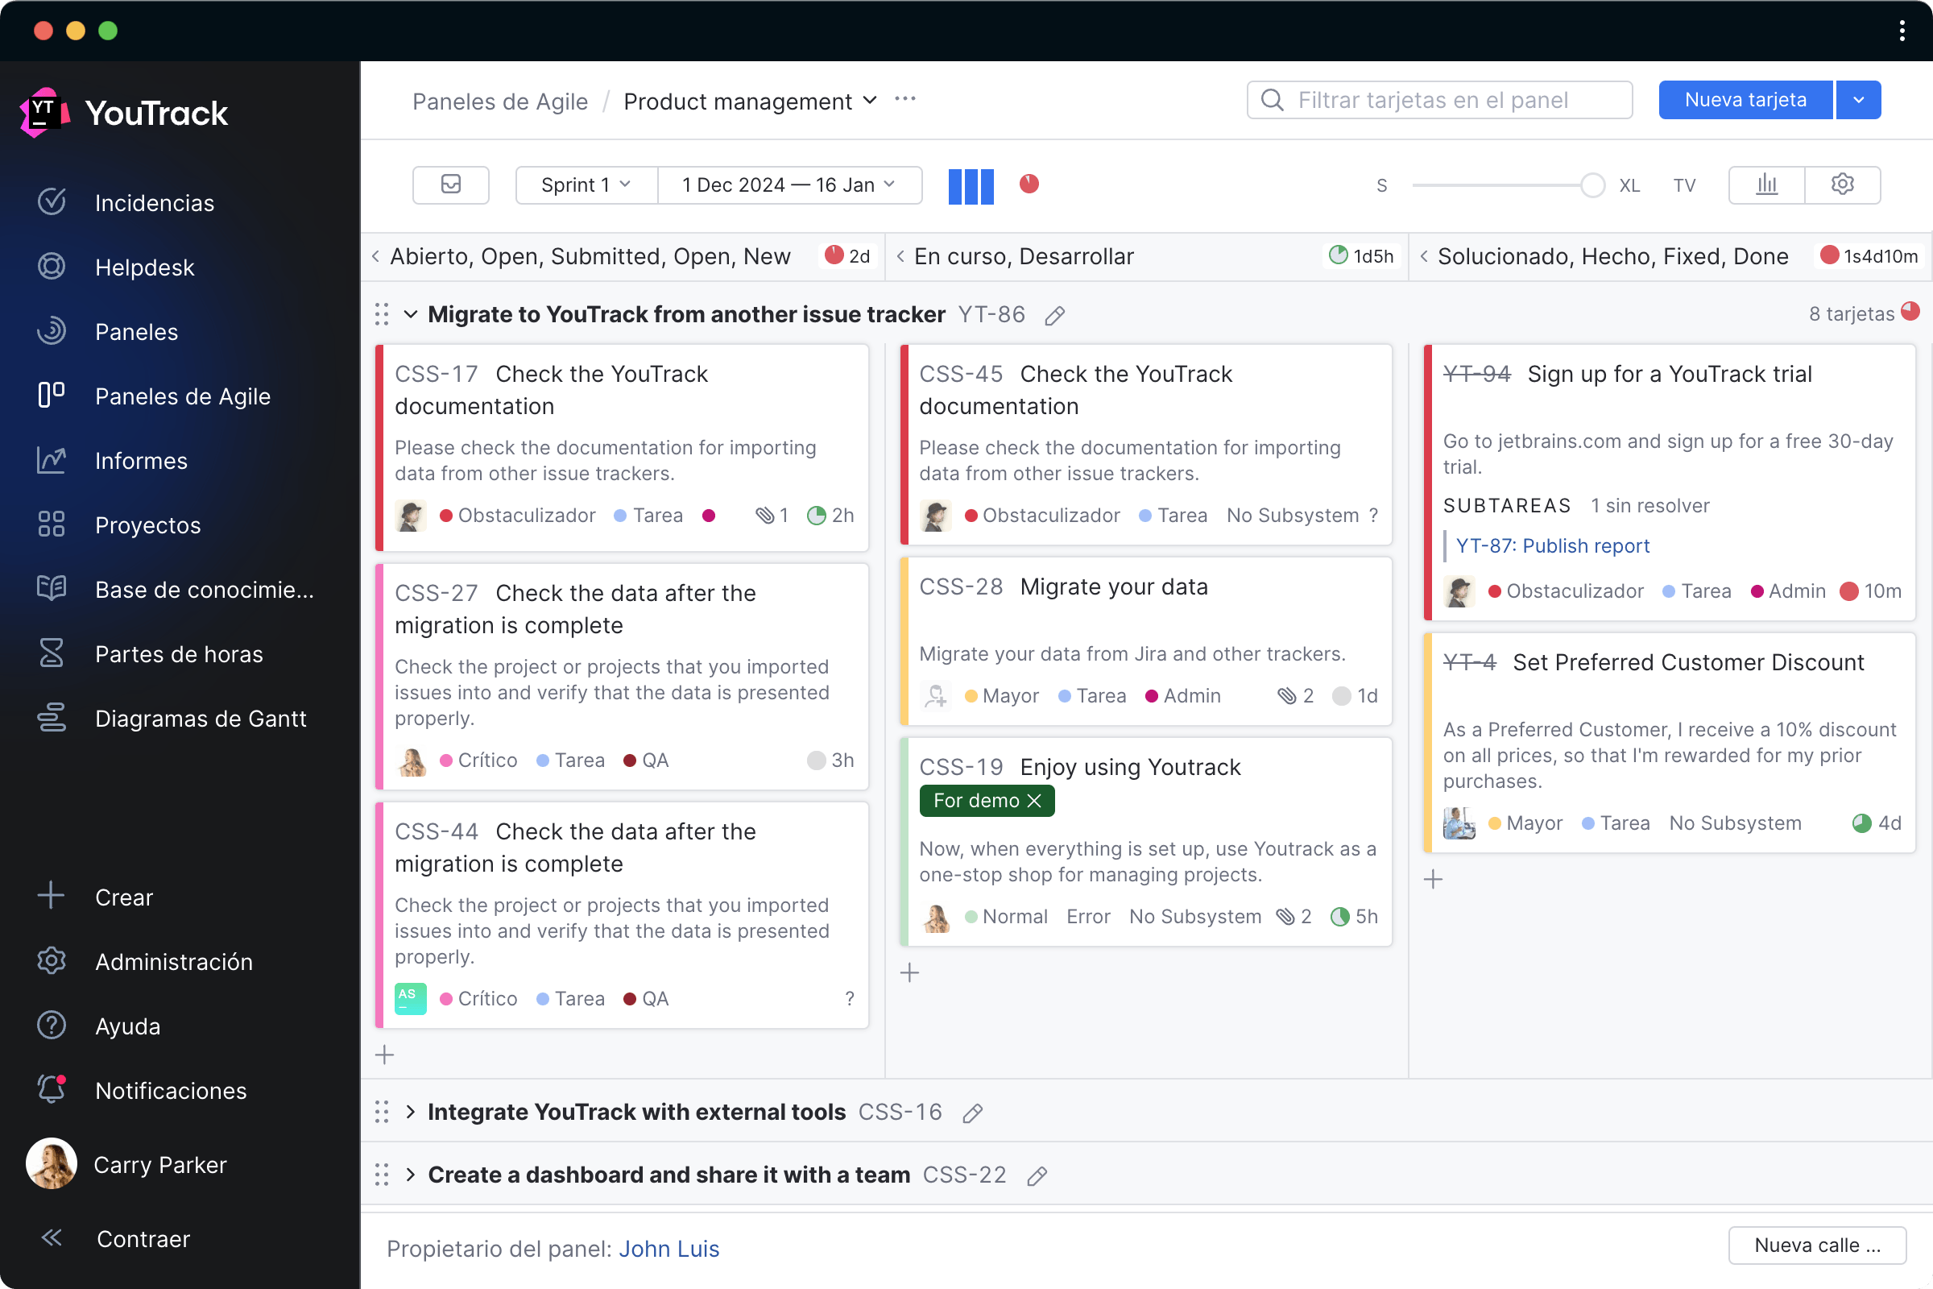Click the Incidencias sidebar icon

coord(53,203)
